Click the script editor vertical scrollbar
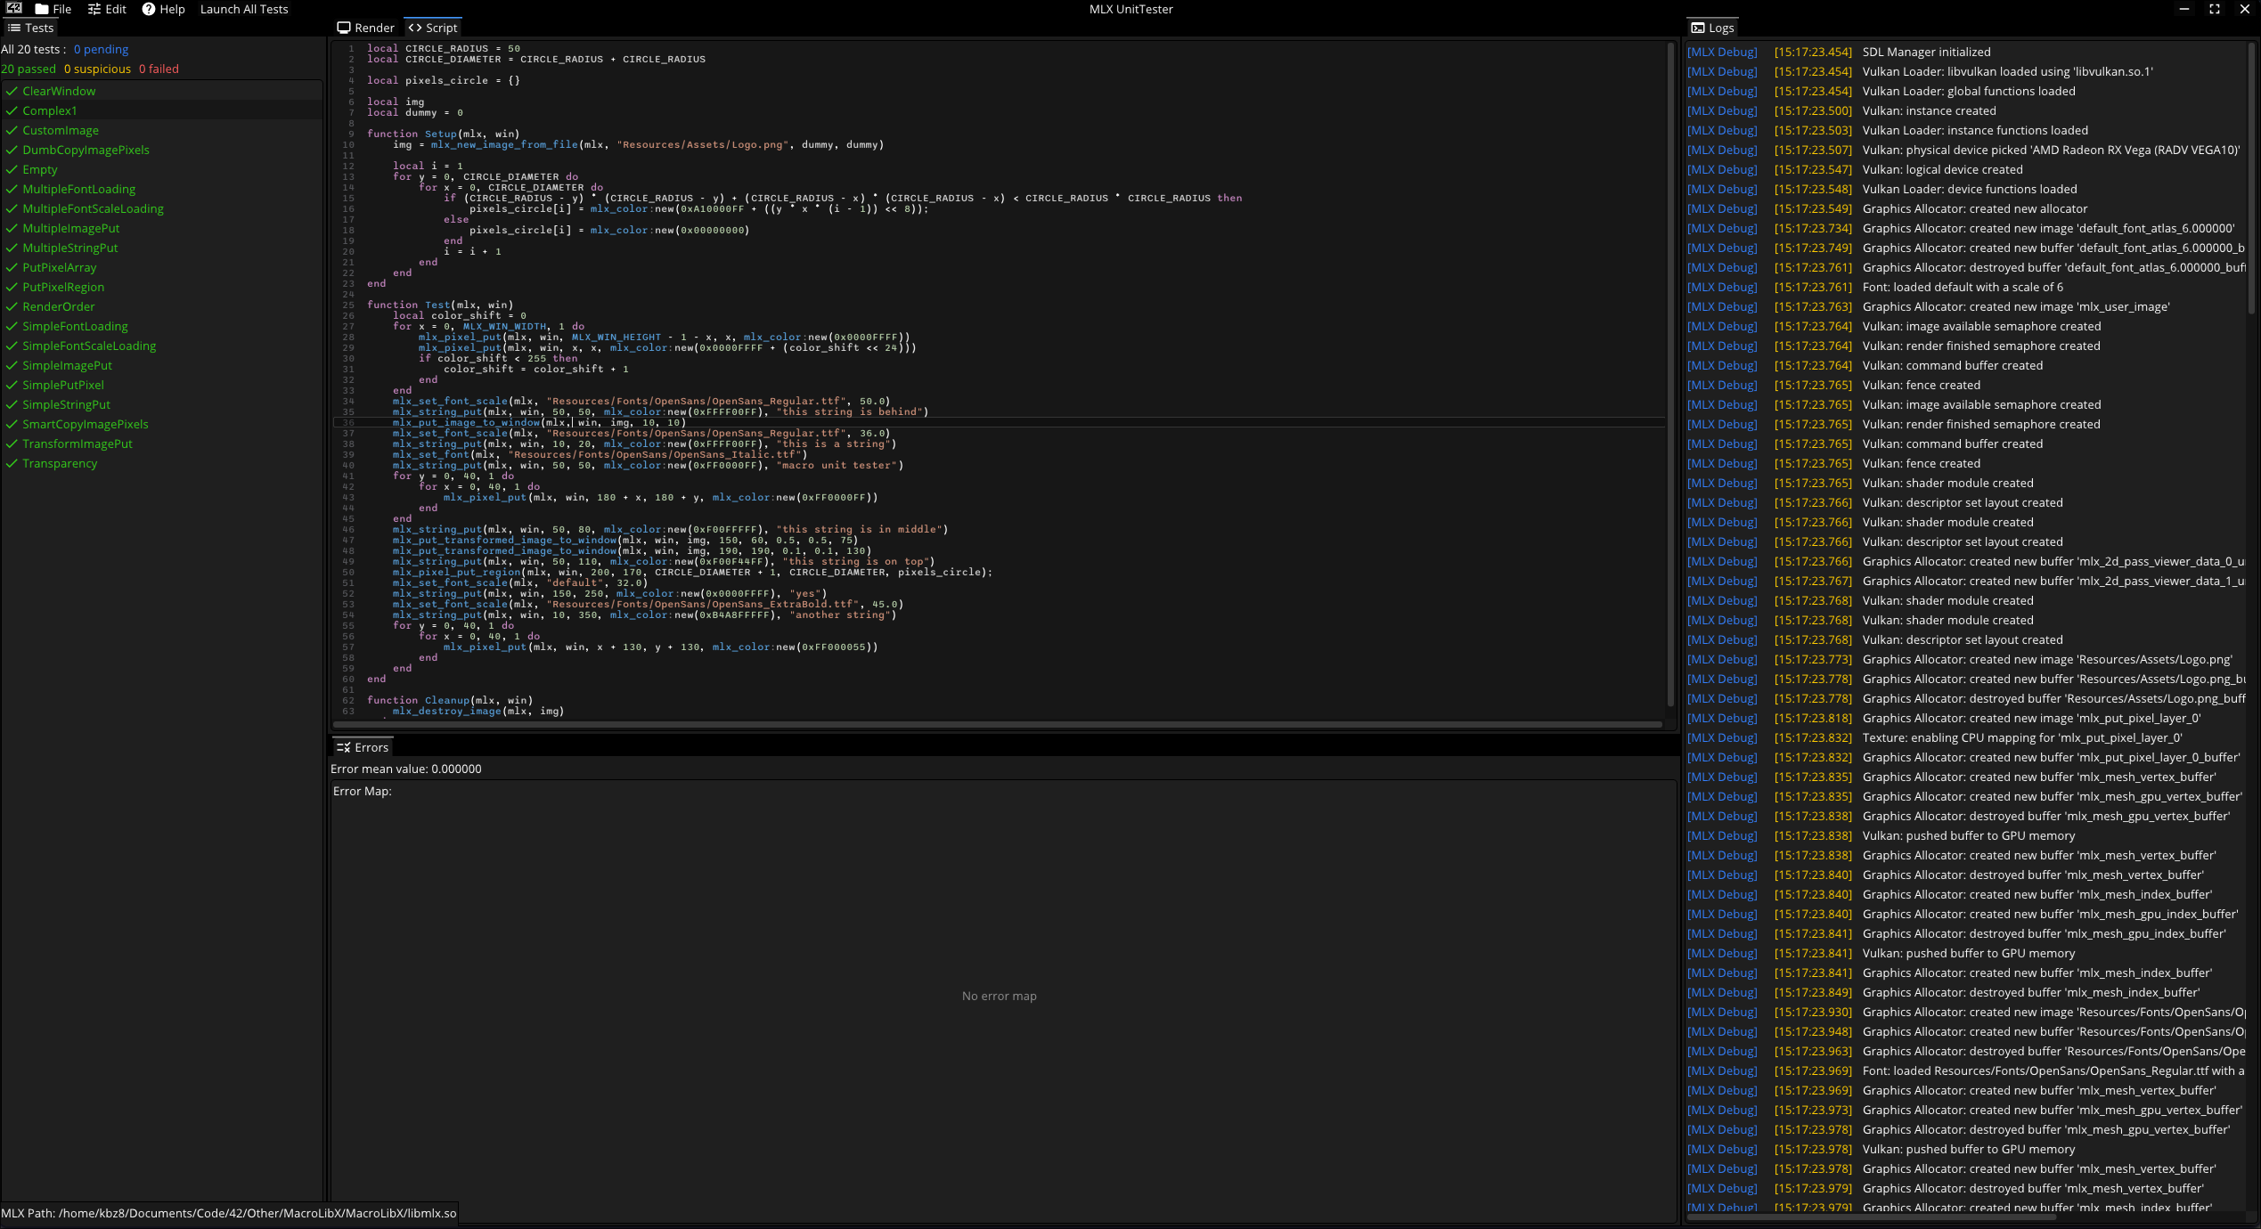 1671,374
